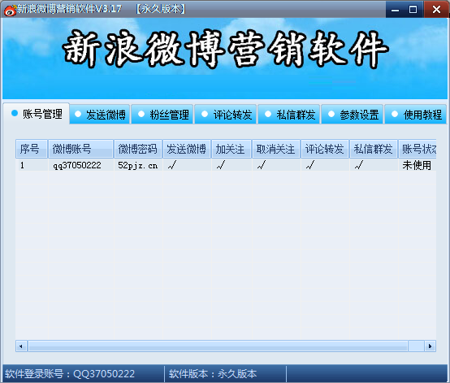This screenshot has height=383, width=450.
Task: Toggle the 私信群发 checkmark in row 1
Action: pos(359,165)
